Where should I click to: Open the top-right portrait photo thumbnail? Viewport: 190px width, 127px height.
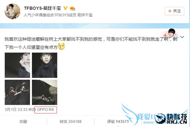click(45, 65)
